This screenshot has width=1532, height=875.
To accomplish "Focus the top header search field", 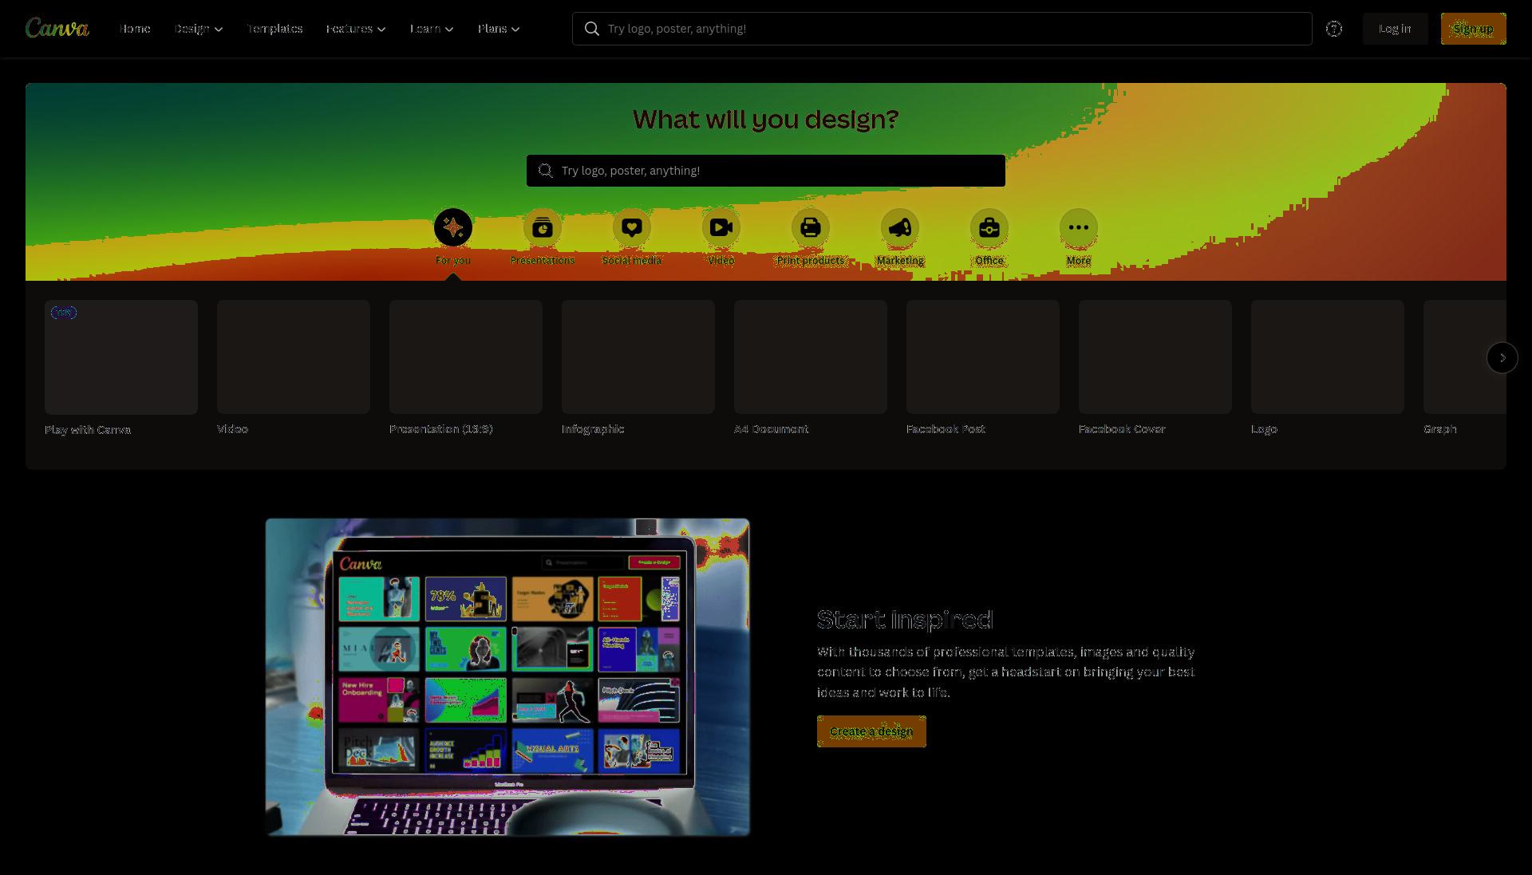I will click(942, 29).
